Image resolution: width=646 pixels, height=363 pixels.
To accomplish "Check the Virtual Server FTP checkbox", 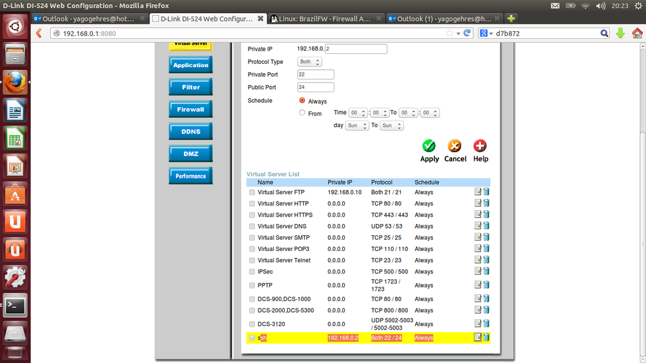I will coord(252,192).
